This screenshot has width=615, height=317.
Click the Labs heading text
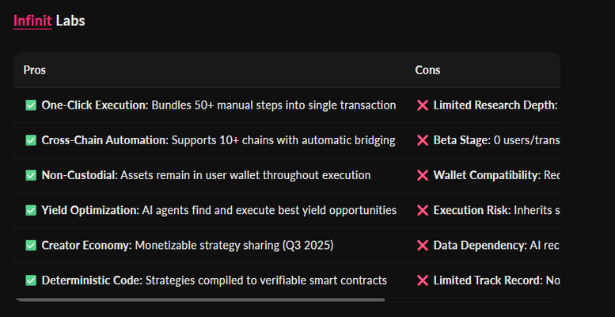coord(70,21)
